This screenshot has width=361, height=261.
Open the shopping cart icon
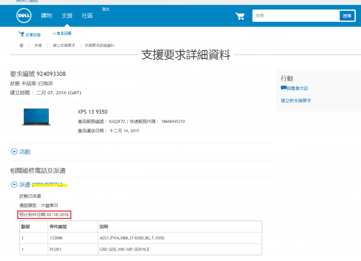(240, 16)
